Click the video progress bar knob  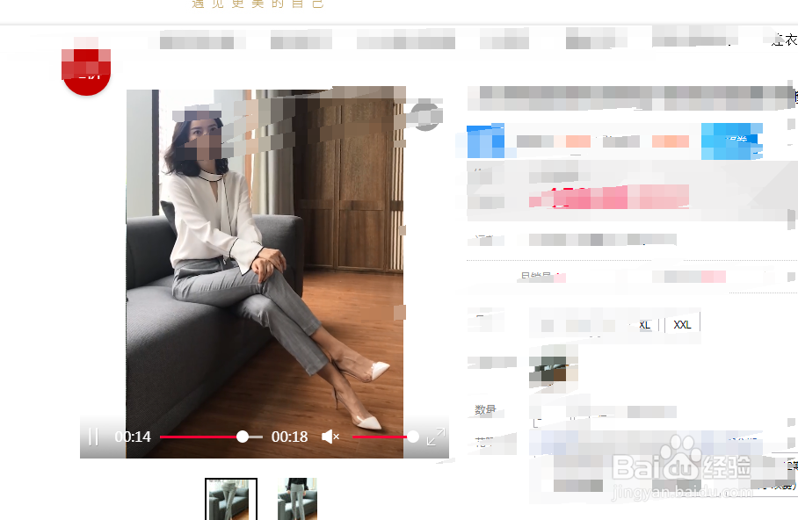point(243,437)
